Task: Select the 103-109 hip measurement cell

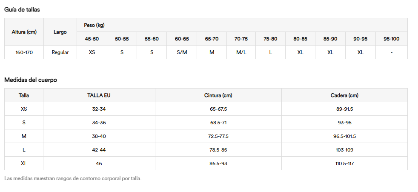Action: [344, 150]
